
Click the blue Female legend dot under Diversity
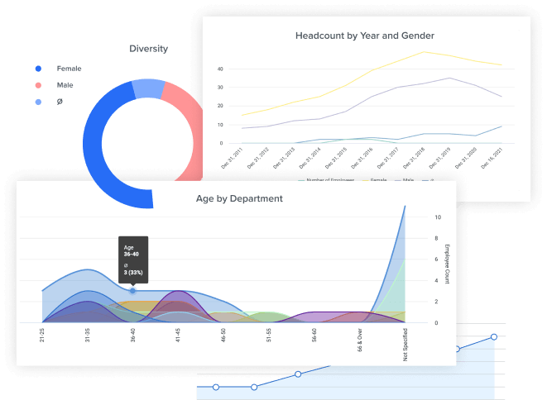[37, 68]
